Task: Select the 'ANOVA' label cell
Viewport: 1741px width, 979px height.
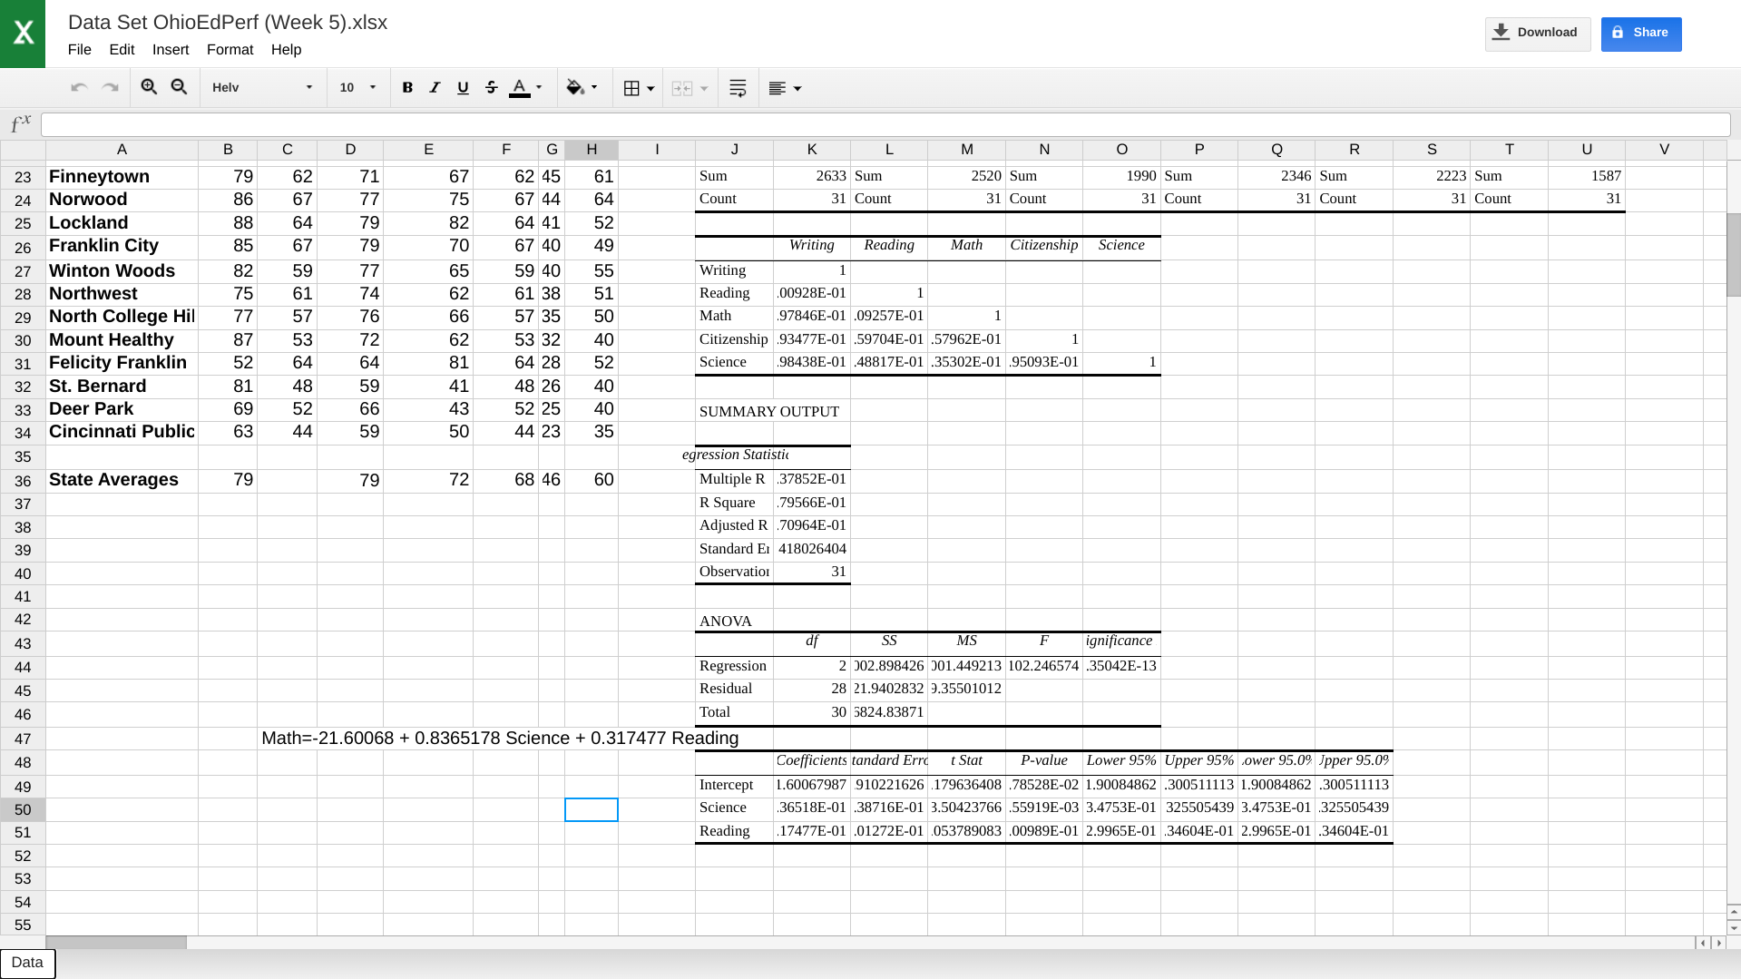Action: point(734,621)
